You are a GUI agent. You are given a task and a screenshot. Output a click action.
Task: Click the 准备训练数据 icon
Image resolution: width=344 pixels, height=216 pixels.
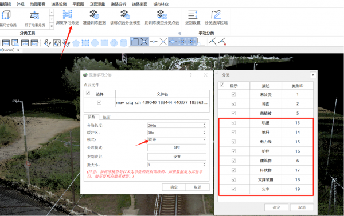[95, 17]
